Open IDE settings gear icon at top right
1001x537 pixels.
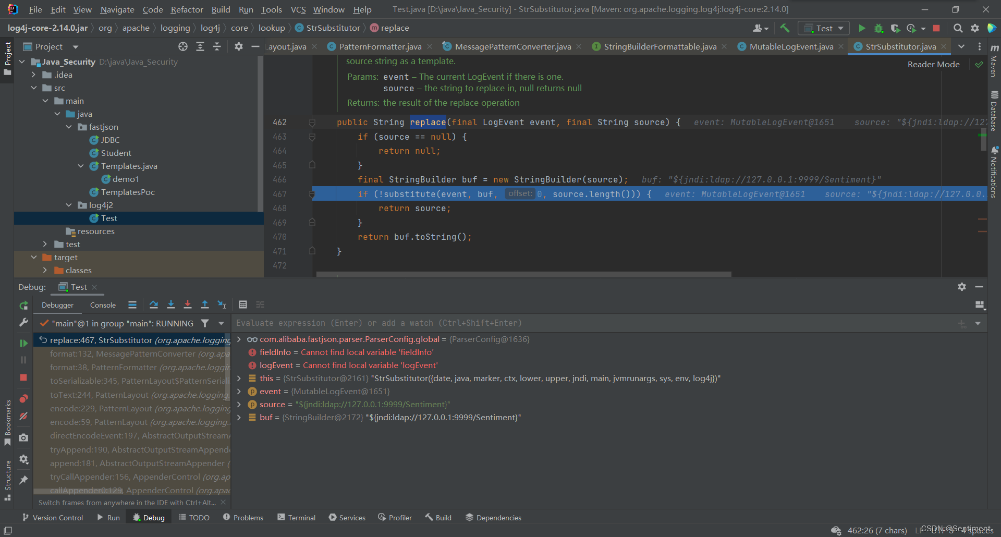(x=974, y=28)
